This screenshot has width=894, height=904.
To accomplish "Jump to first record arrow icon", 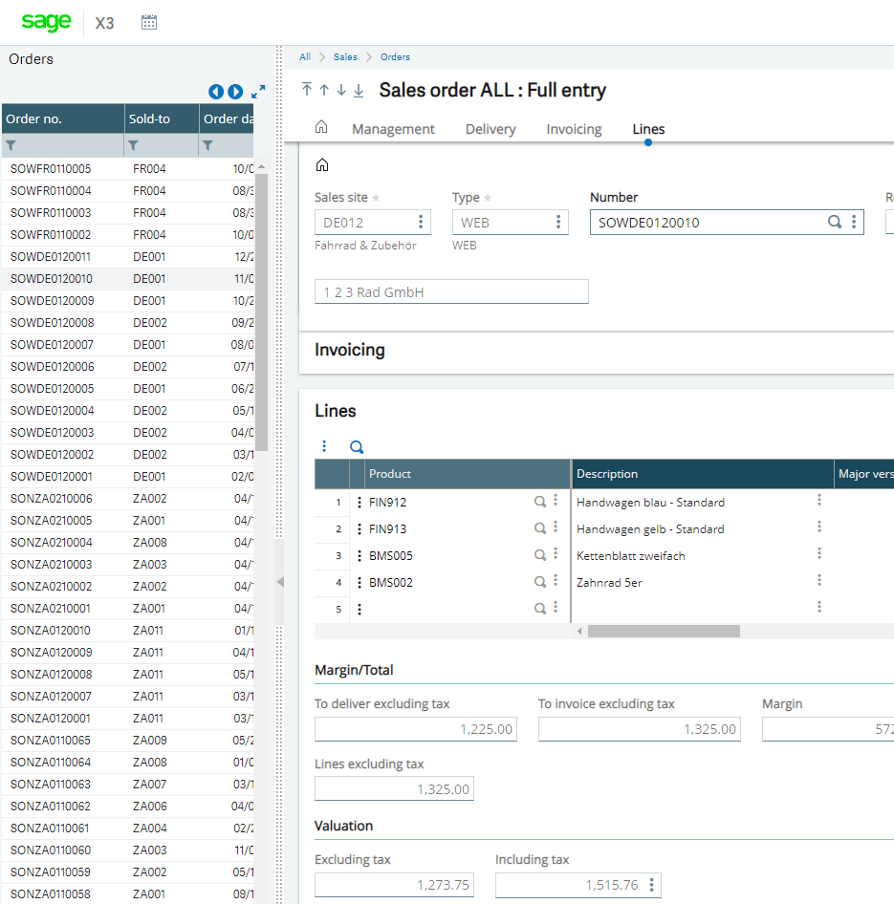I will tap(307, 90).
